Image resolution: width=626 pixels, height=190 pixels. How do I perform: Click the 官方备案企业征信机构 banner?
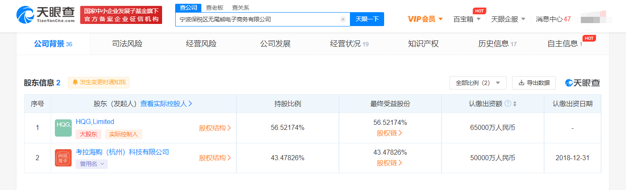pos(121,15)
